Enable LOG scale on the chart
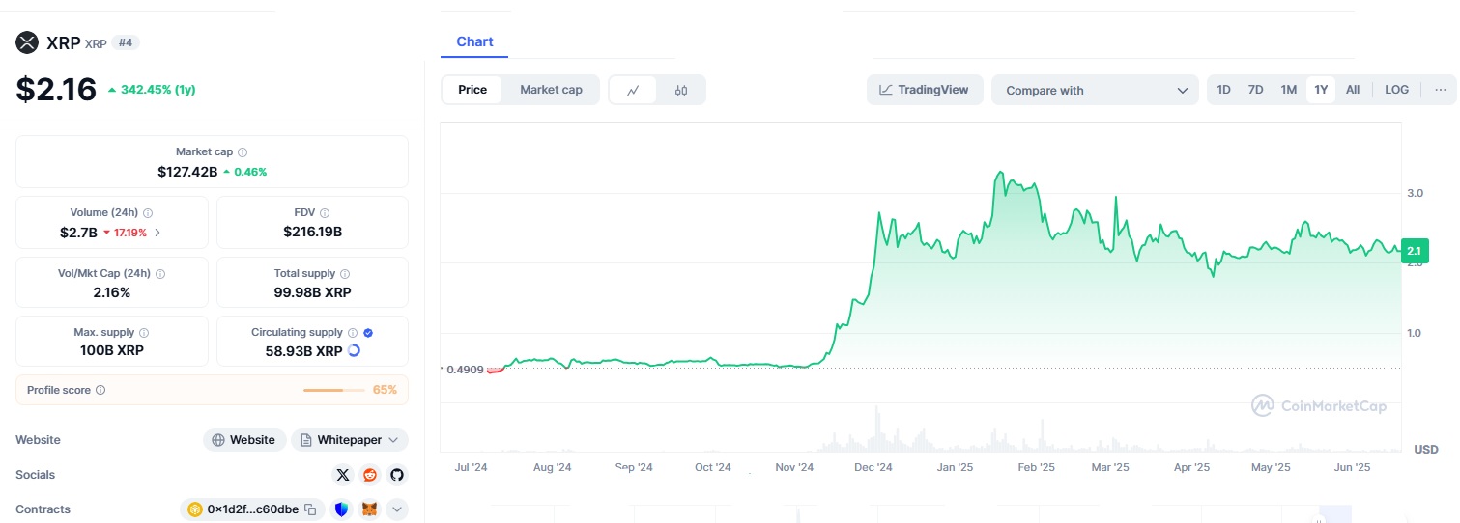The height and width of the screenshot is (523, 1460). pos(1396,90)
